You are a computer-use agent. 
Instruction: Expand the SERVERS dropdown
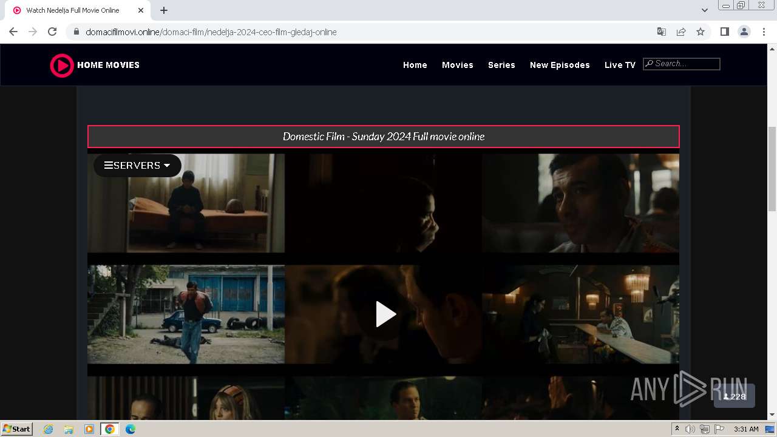[137, 165]
